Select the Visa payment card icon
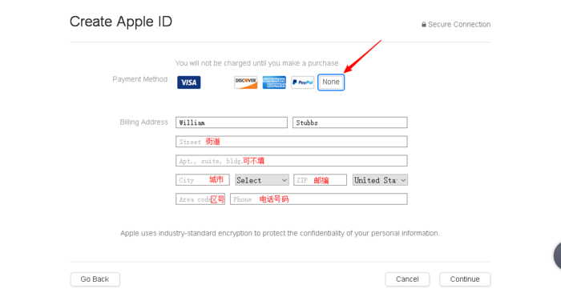561x293 pixels. coord(189,82)
